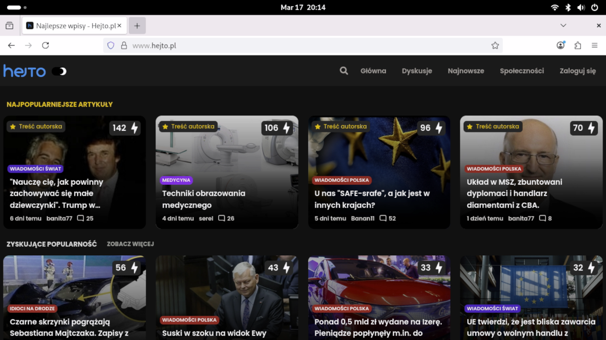This screenshot has width=606, height=340.
Task: Open Firefox account profile icon
Action: pyautogui.click(x=561, y=45)
